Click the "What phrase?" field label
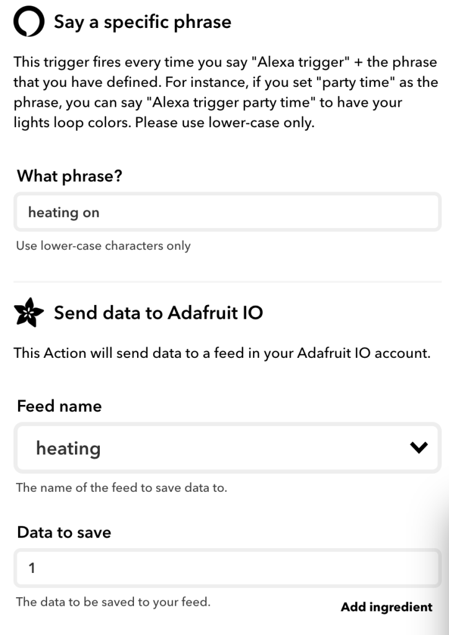The width and height of the screenshot is (449, 635). (x=69, y=176)
